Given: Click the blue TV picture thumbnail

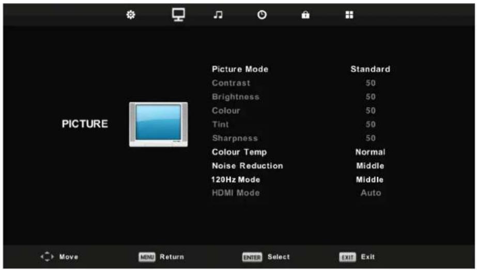Looking at the screenshot, I should click(158, 124).
